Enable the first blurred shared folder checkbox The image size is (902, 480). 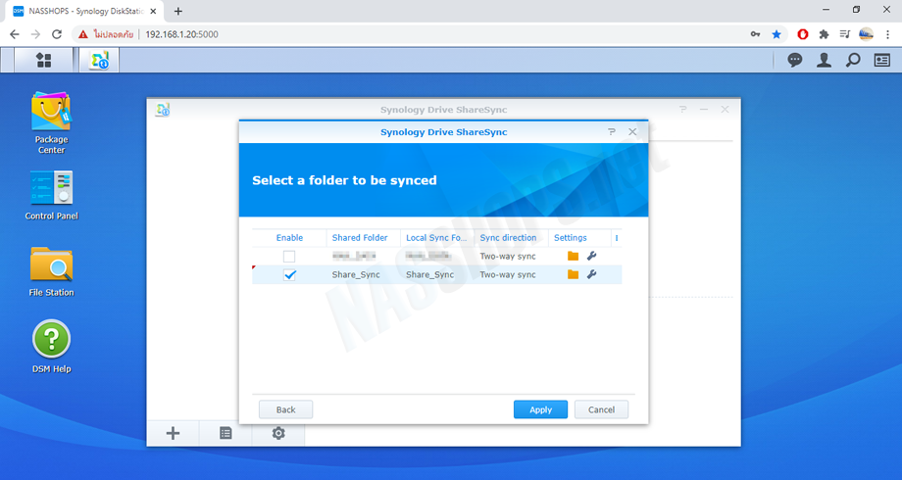289,257
